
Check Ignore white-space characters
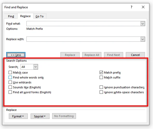(x=101, y=92)
